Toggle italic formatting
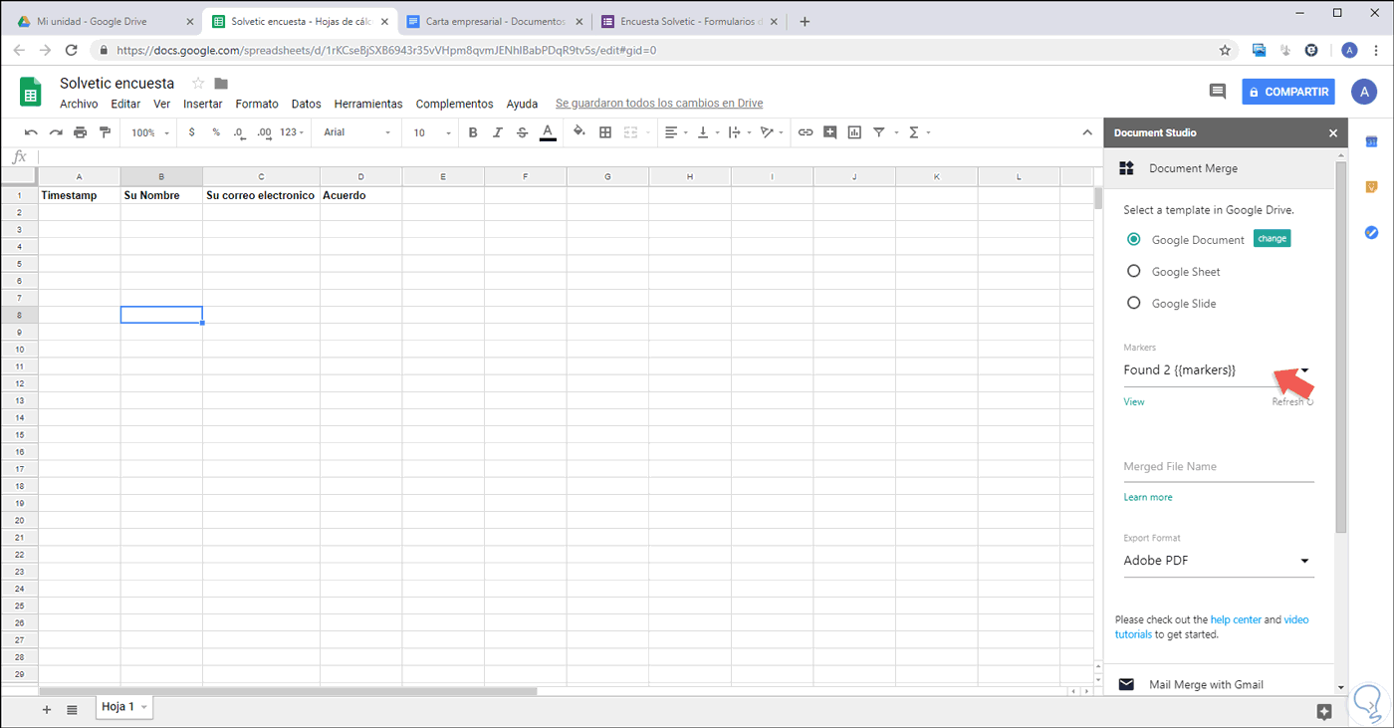The image size is (1394, 728). pyautogui.click(x=498, y=132)
